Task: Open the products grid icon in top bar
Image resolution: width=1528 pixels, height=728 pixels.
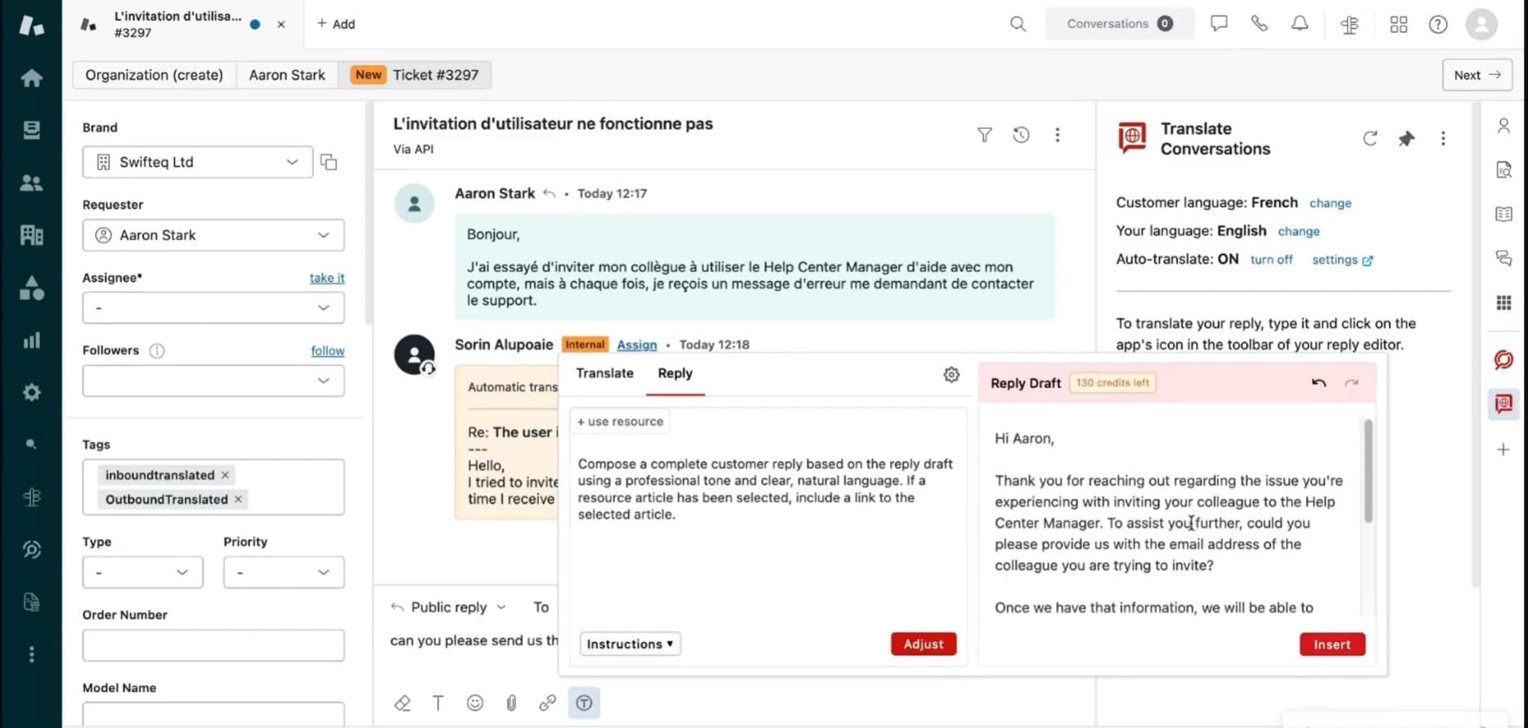Action: [x=1399, y=25]
